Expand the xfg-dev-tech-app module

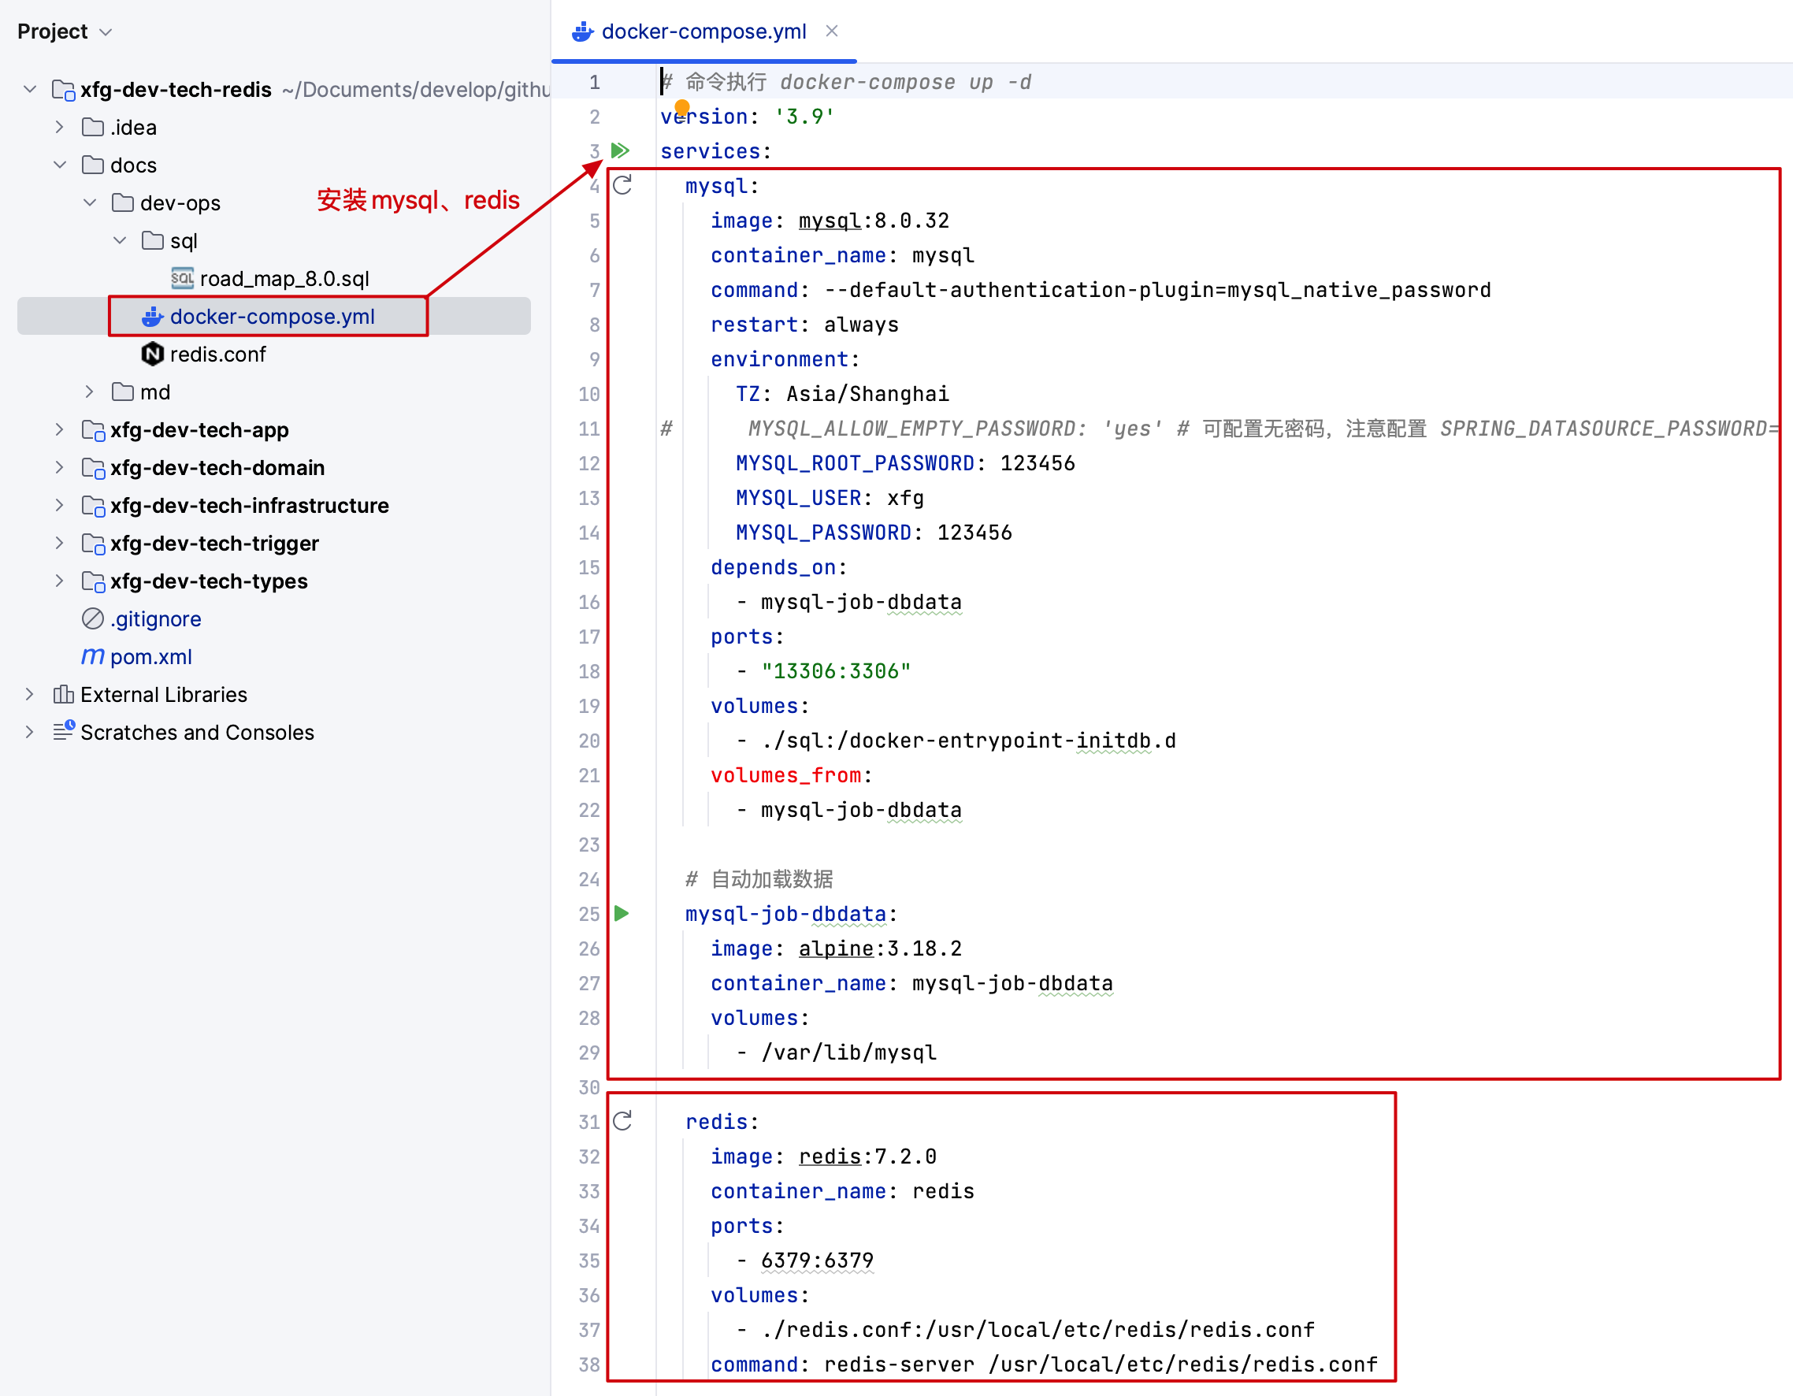(x=60, y=429)
